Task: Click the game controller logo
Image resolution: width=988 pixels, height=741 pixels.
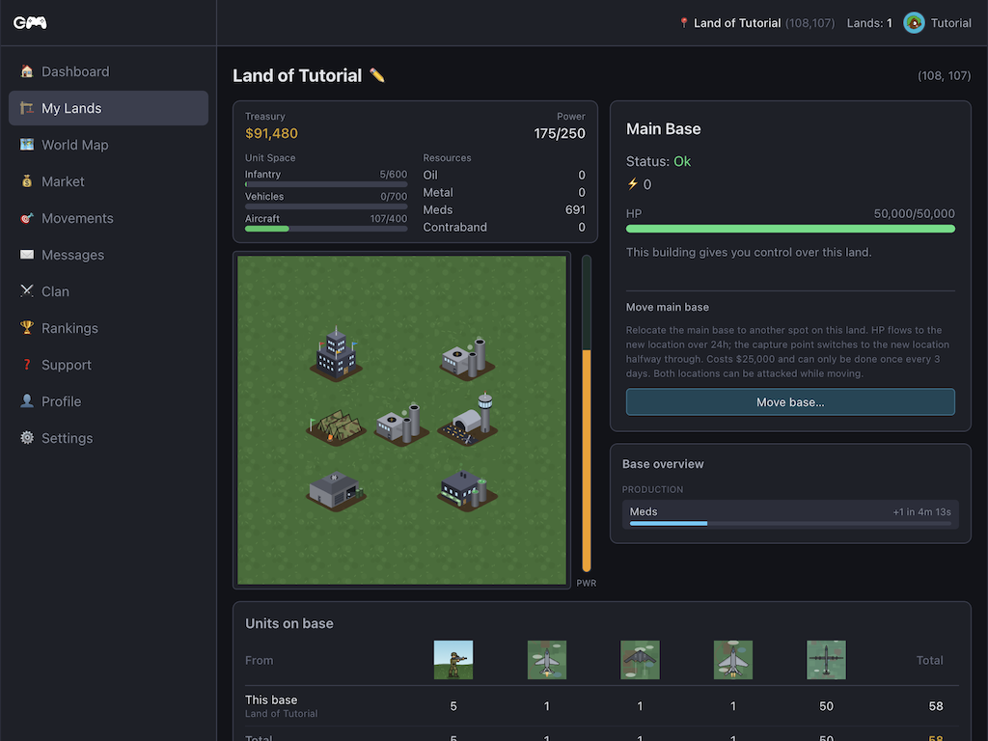Action: coord(30,23)
